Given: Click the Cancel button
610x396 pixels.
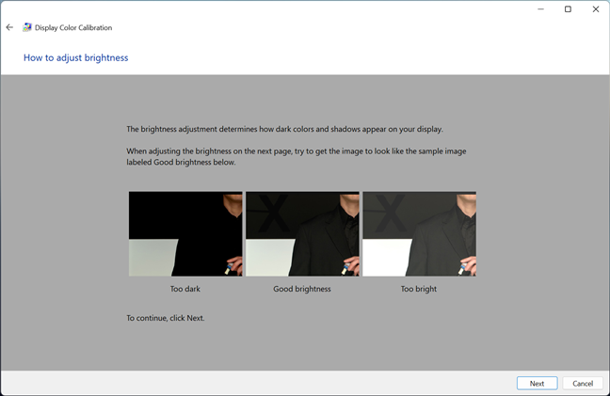Looking at the screenshot, I should coord(583,383).
